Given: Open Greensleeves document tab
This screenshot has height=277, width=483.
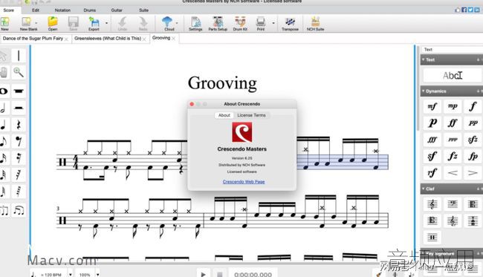Looking at the screenshot, I should 108,39.
